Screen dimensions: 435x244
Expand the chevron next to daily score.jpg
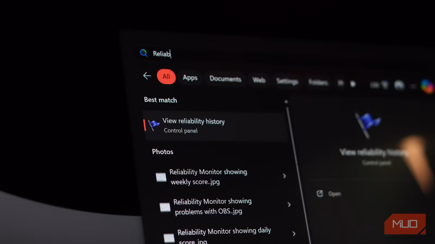click(294, 234)
